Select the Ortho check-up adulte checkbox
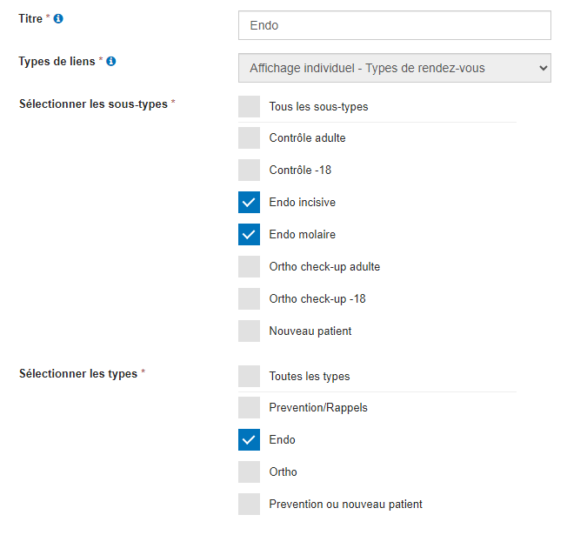Screen dimensions: 567x535 249,267
